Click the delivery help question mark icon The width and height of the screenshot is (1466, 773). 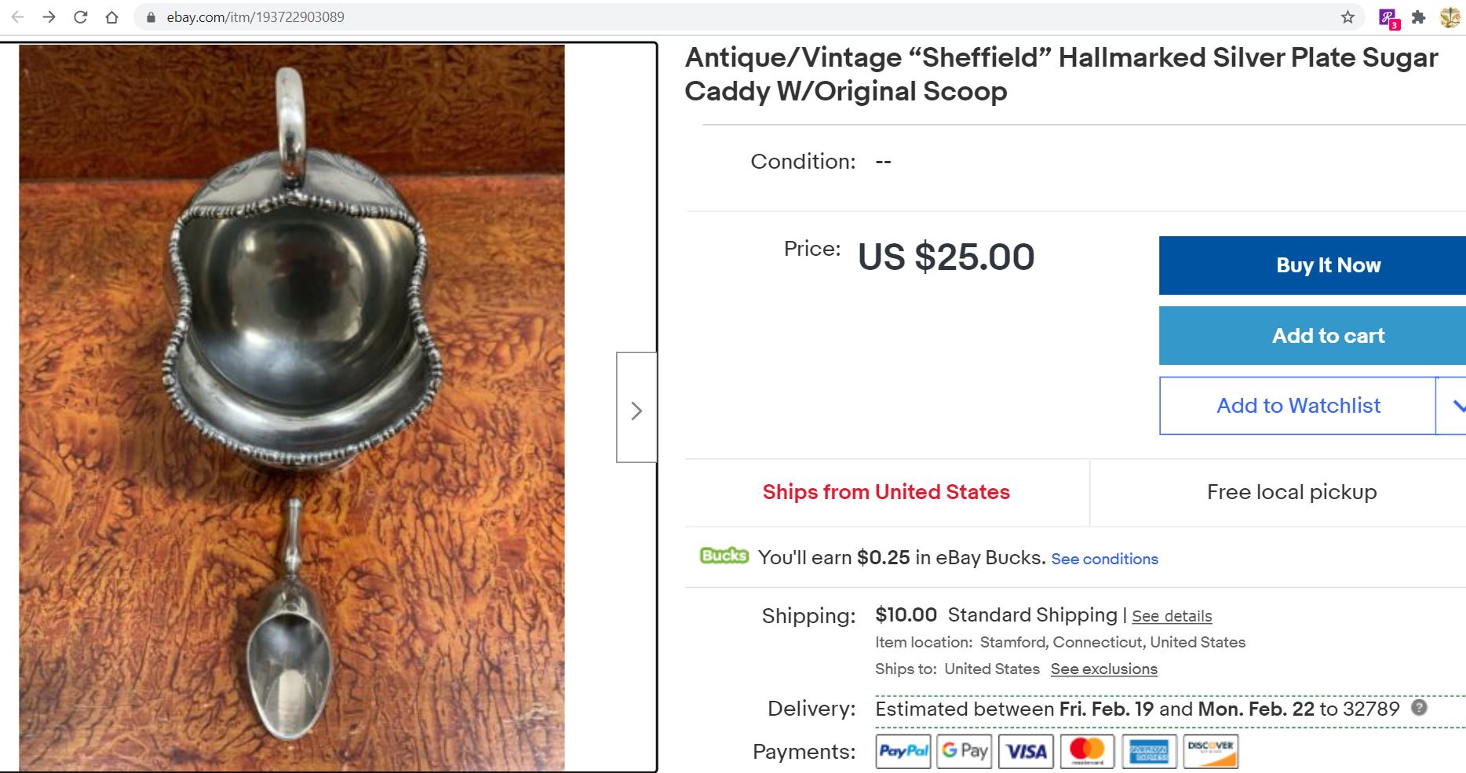click(x=1419, y=707)
